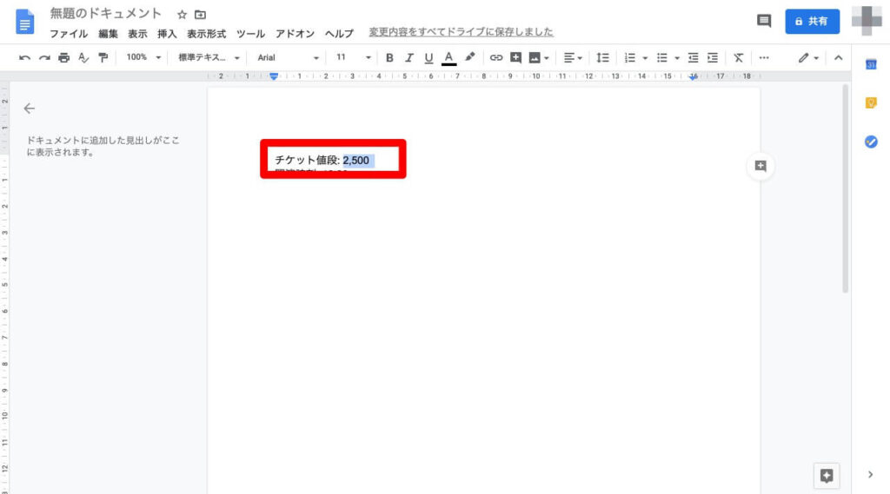Decrease the indent
This screenshot has width=890, height=494.
(x=693, y=58)
